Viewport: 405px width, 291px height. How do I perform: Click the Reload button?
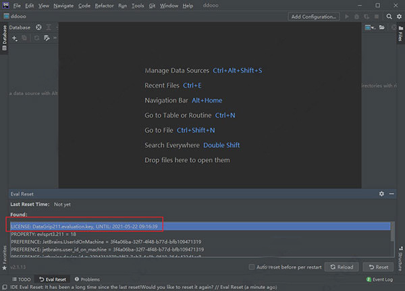tap(342, 267)
